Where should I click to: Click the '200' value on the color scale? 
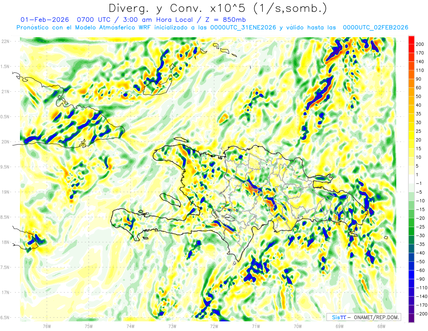421,44
